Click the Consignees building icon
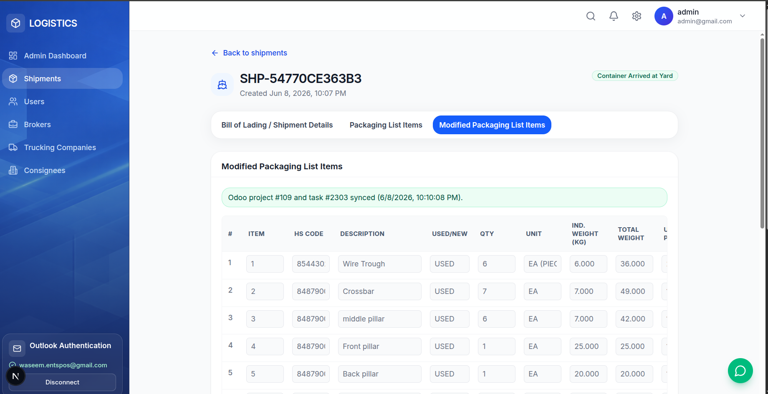768x394 pixels. pyautogui.click(x=13, y=170)
